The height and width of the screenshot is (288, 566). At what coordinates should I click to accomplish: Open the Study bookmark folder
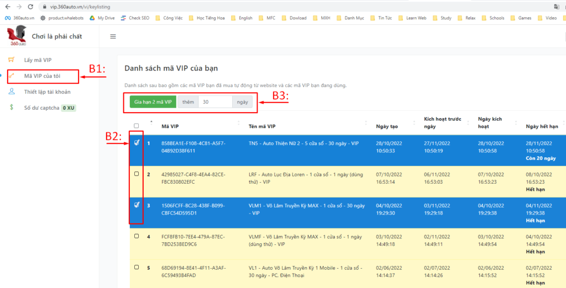pos(442,18)
